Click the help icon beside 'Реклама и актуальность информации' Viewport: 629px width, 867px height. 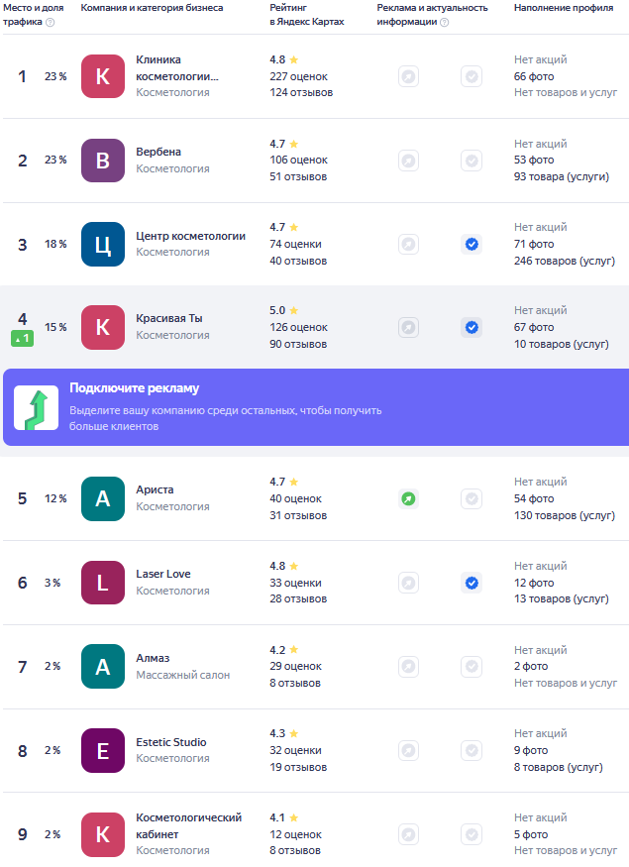(x=445, y=22)
